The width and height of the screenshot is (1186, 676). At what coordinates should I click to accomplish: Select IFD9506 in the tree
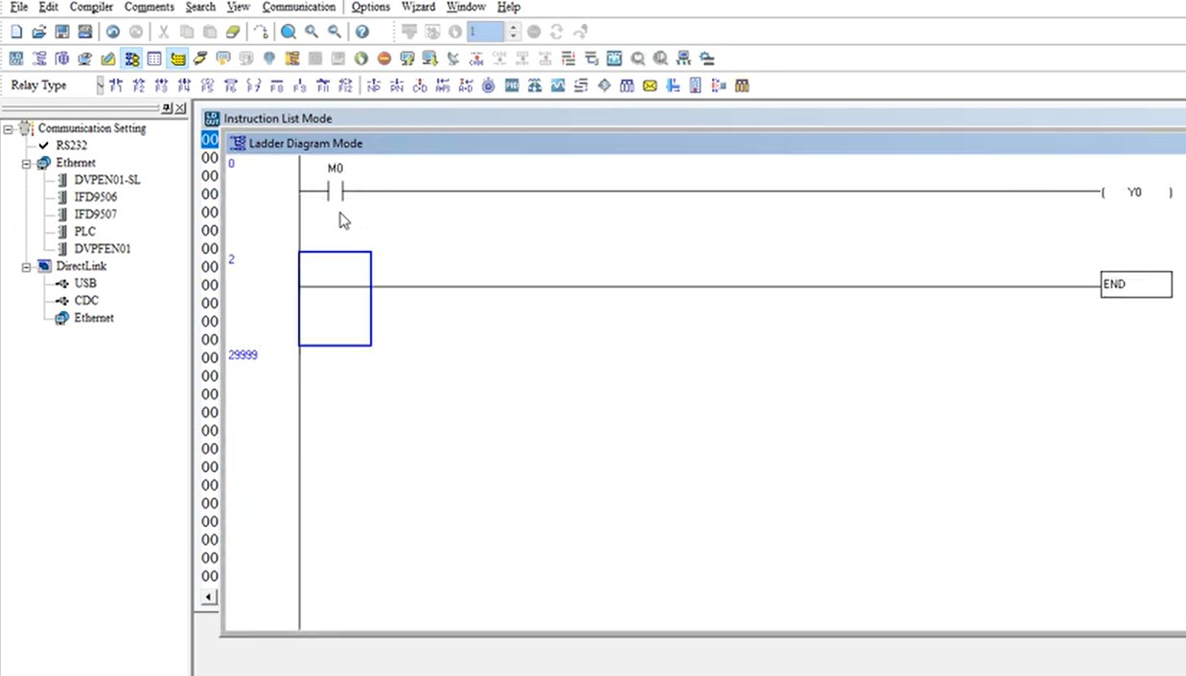[96, 197]
